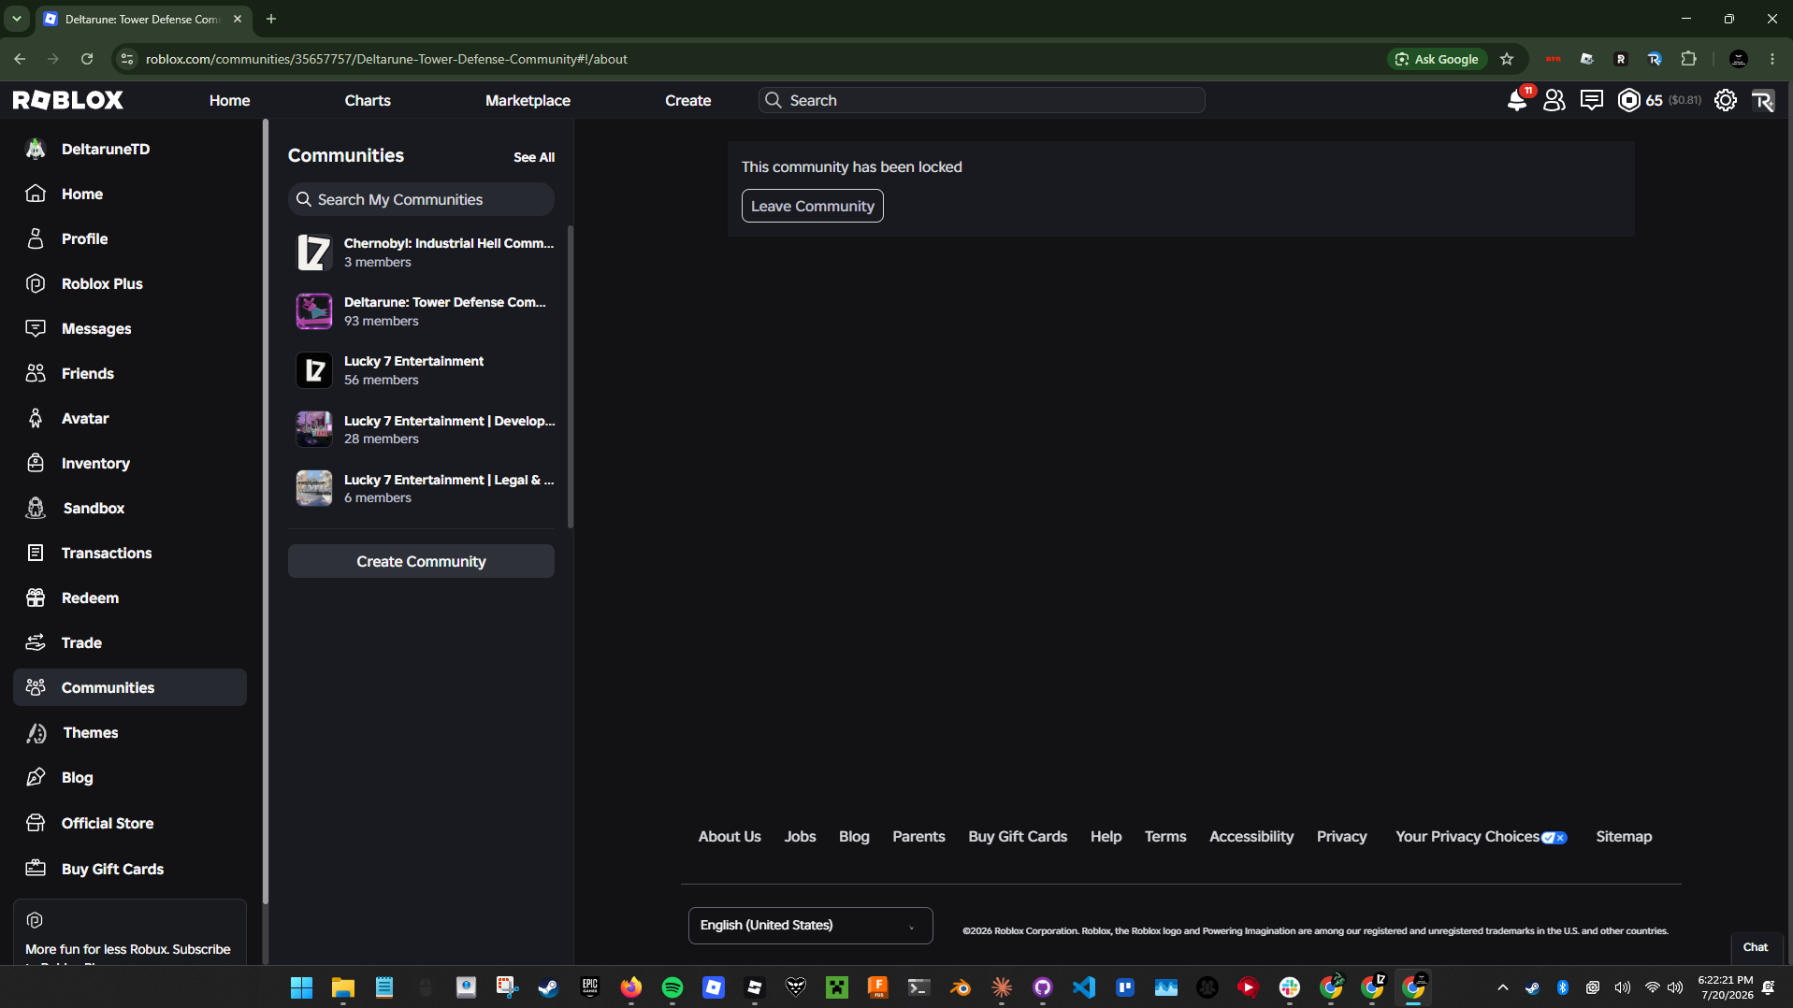The height and width of the screenshot is (1008, 1793).
Task: Open the Chat panel button
Action: [x=1756, y=947]
